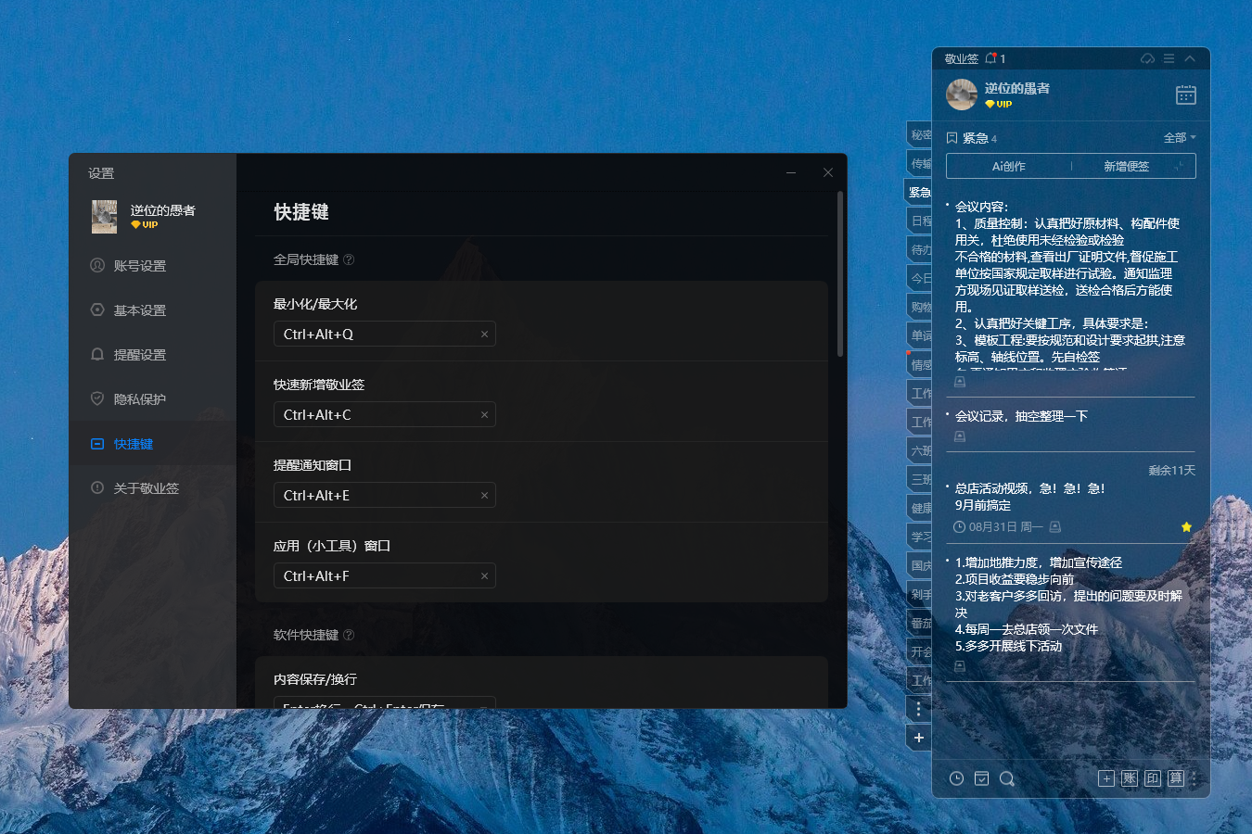Click the Ai创作 button
The image size is (1252, 834).
click(x=1008, y=166)
